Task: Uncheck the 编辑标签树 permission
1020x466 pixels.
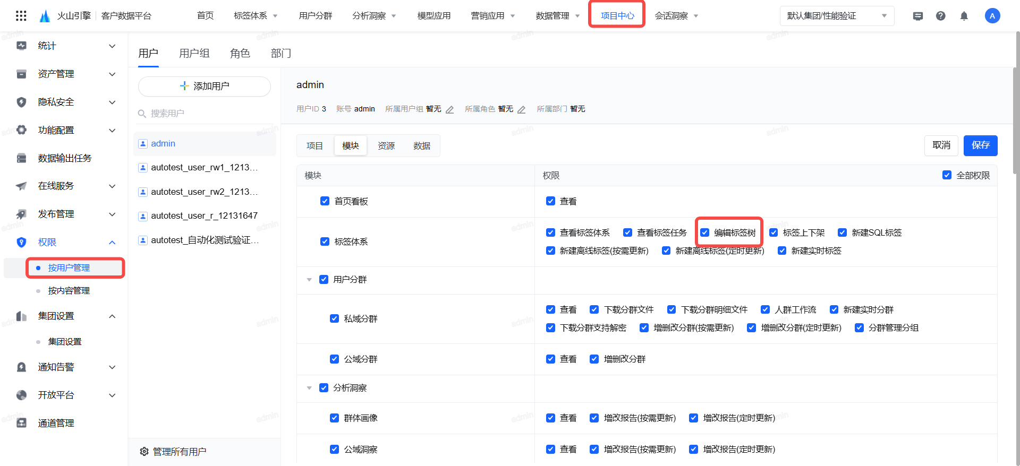Action: pyautogui.click(x=705, y=232)
